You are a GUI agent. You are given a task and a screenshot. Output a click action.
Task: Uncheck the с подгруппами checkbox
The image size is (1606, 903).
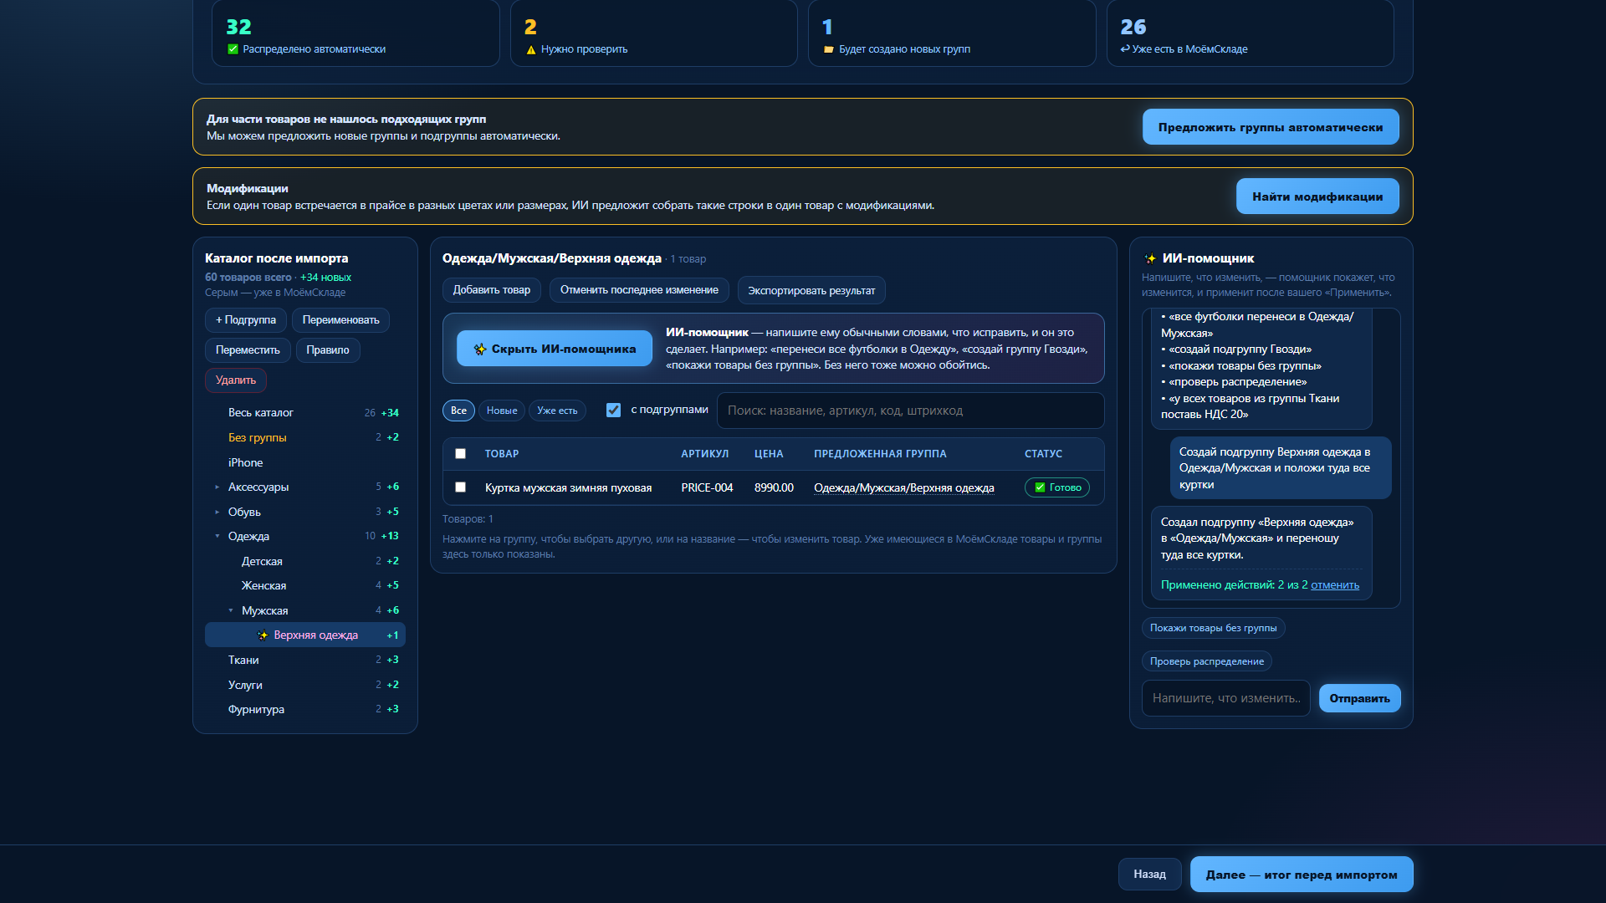click(614, 411)
